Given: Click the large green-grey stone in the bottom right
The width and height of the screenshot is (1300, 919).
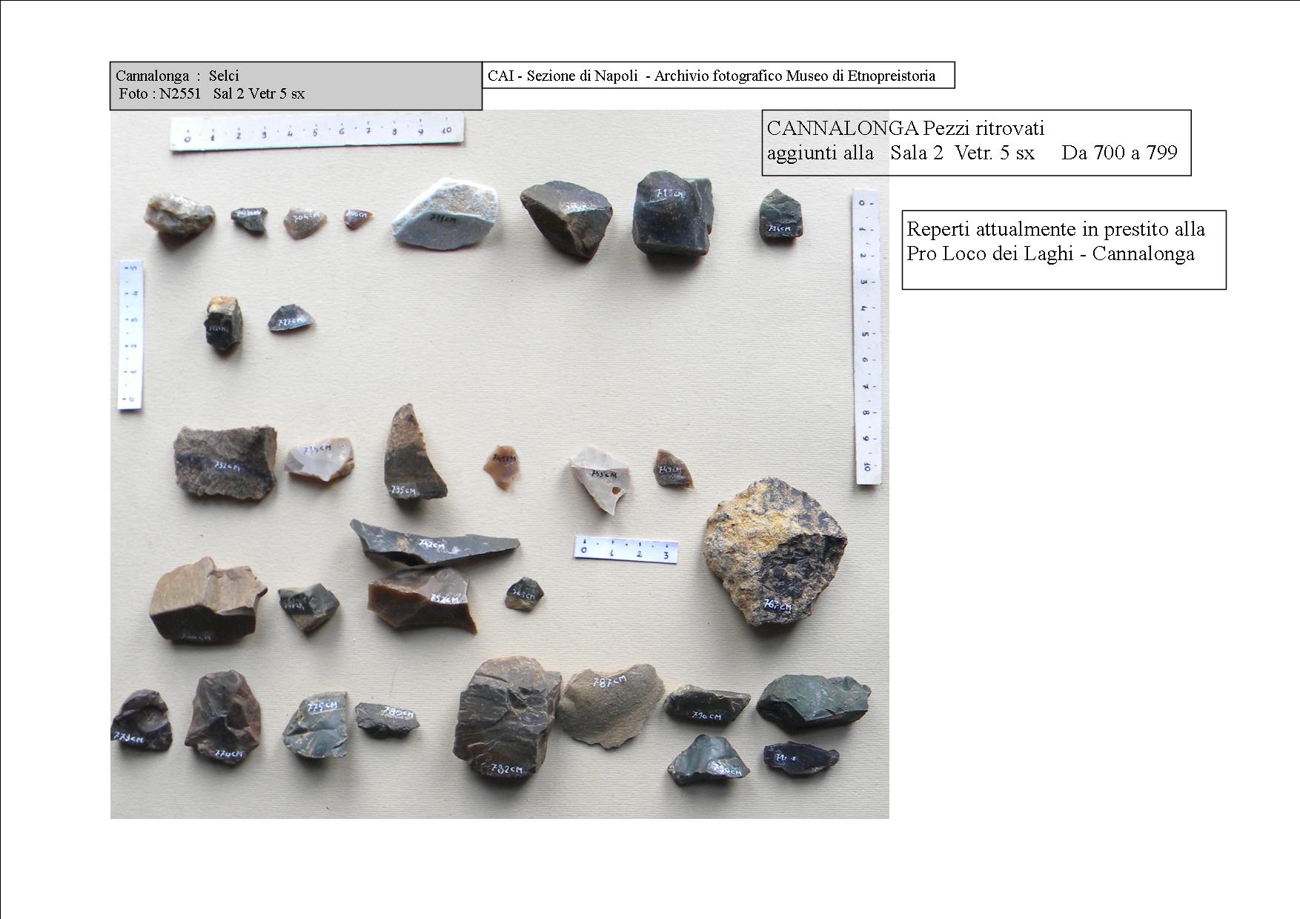Looking at the screenshot, I should [x=813, y=701].
